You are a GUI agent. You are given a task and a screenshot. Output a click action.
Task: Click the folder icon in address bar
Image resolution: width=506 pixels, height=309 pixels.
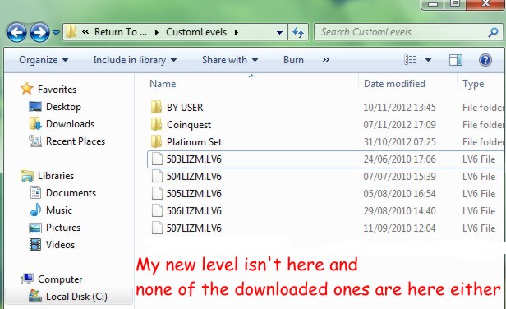click(x=71, y=32)
